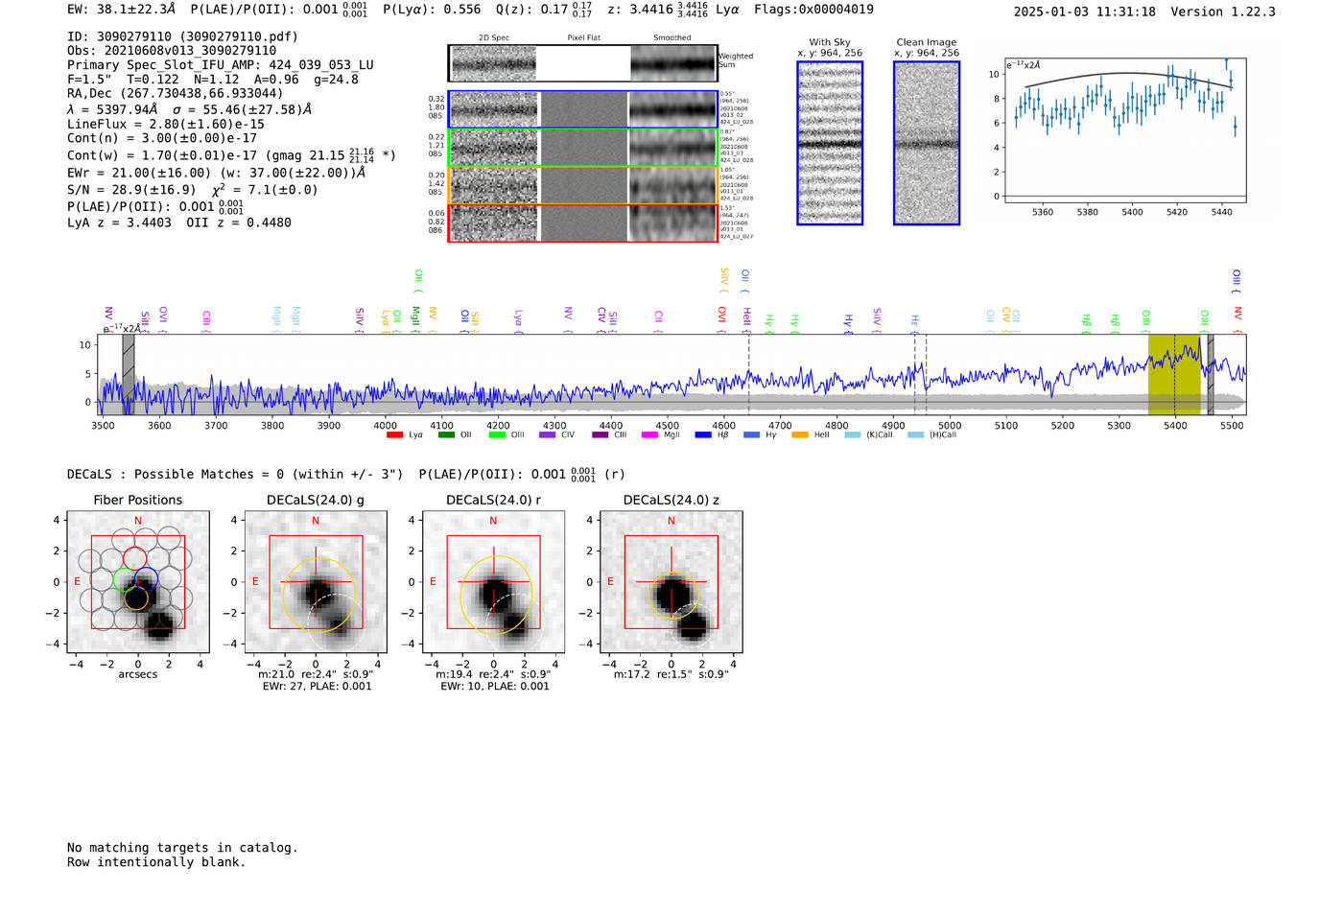Viewport: 1343px width, 914px height.
Task: Click the Obs: 20210608v013_3090279110 line
Action: click(x=172, y=51)
